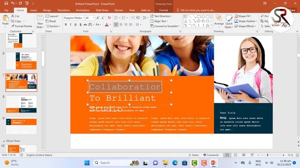This screenshot has width=300, height=168.
Task: Click Convert to SmartArt
Action: point(165,26)
